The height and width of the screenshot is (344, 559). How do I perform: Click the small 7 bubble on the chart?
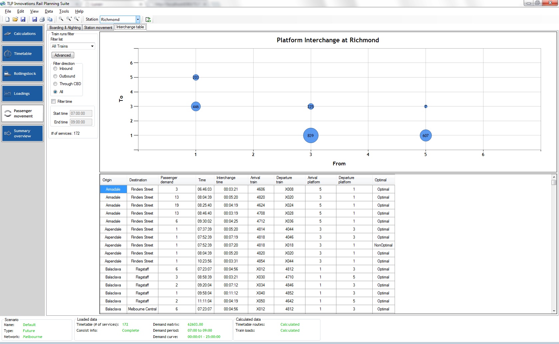tap(426, 106)
